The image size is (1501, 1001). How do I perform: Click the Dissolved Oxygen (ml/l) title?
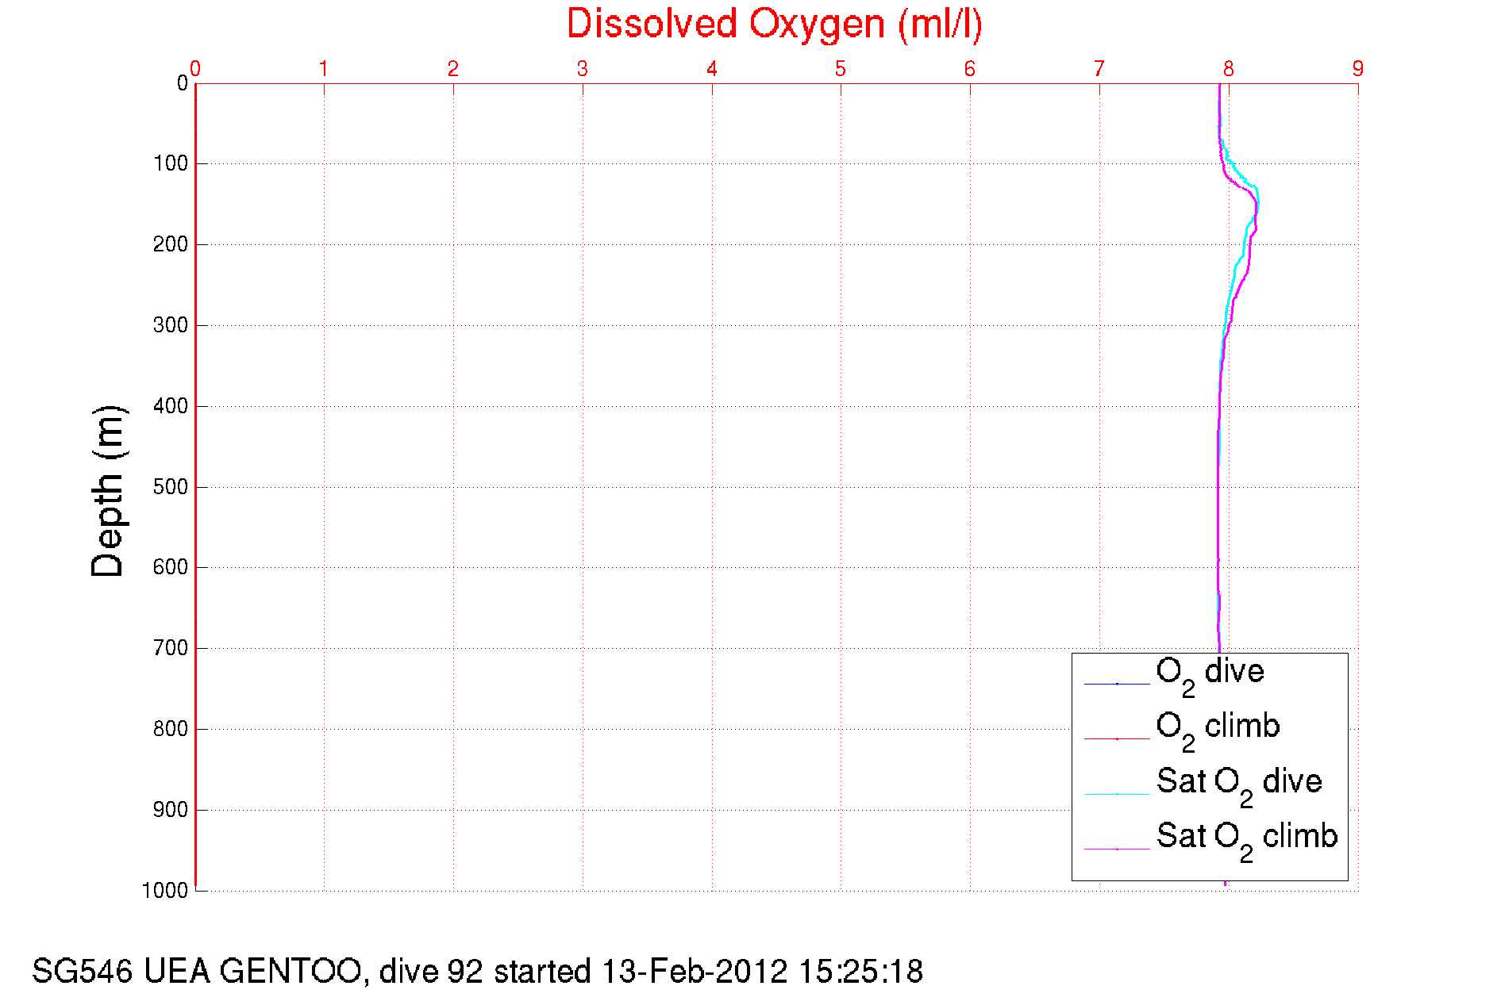(775, 25)
